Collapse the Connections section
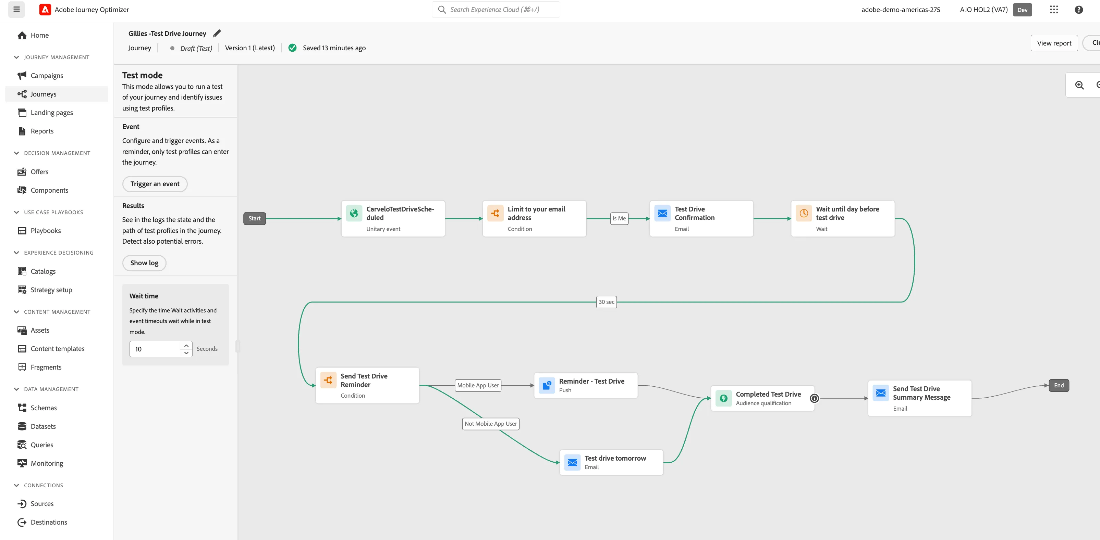The height and width of the screenshot is (540, 1100). [x=16, y=485]
